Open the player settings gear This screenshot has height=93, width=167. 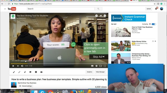point(96,66)
